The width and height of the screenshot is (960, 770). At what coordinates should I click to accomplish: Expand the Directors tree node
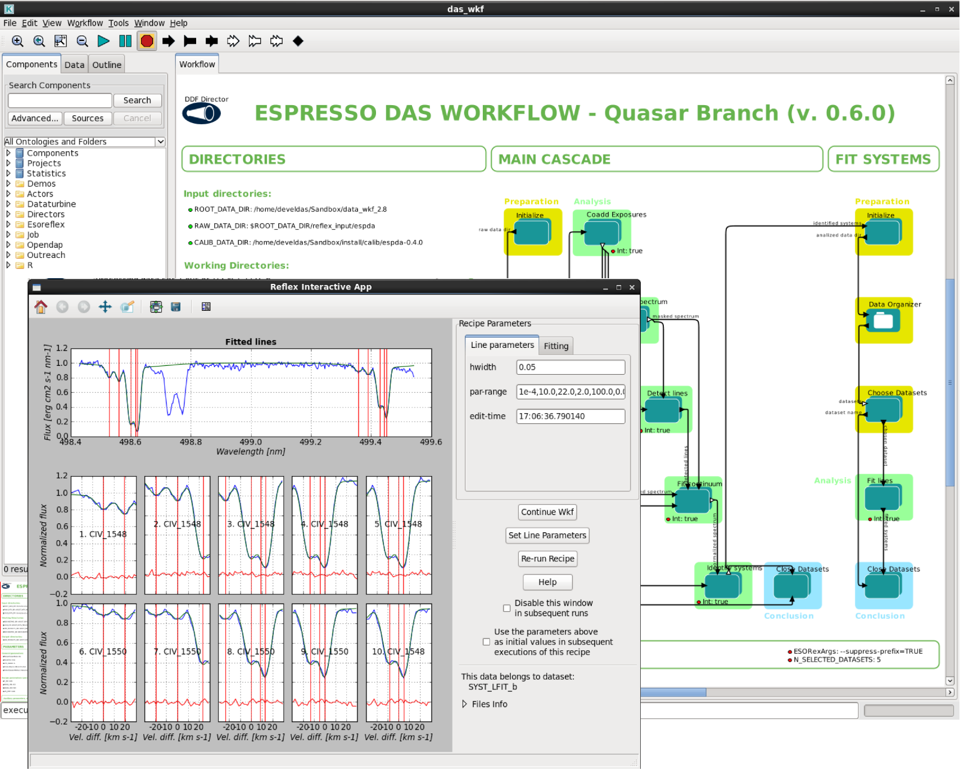coord(8,214)
